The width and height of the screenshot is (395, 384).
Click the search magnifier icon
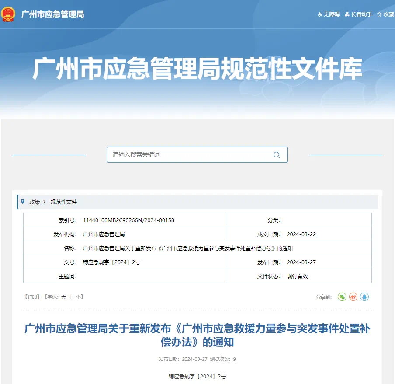pyautogui.click(x=276, y=155)
